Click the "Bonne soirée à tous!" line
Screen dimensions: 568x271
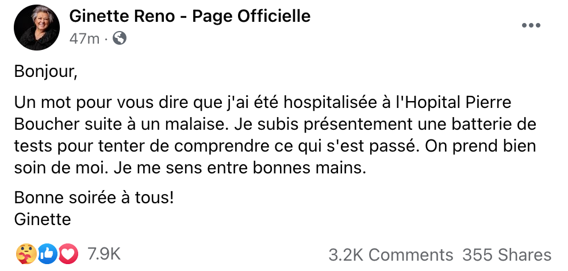click(94, 199)
